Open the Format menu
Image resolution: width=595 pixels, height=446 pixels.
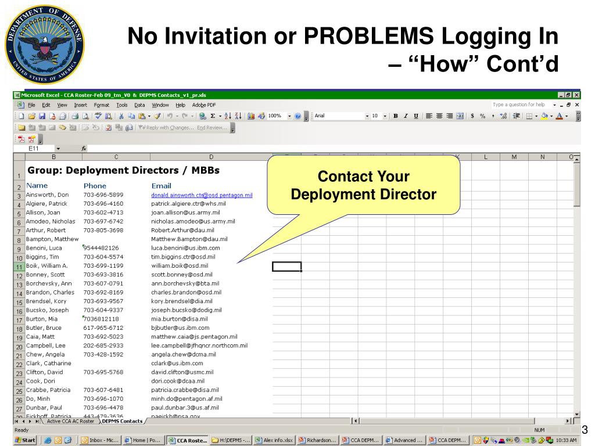[101, 105]
